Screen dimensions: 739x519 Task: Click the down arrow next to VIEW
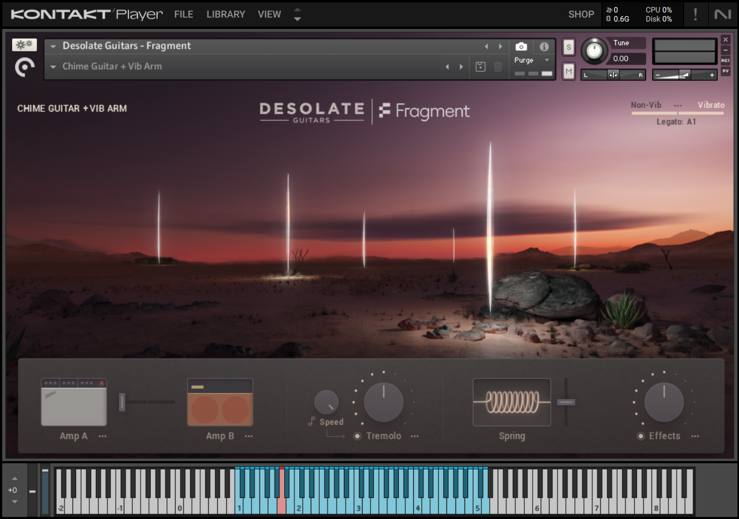click(297, 19)
